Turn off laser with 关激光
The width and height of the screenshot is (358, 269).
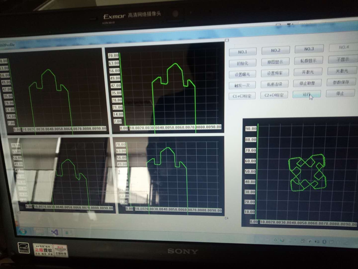coord(342,71)
